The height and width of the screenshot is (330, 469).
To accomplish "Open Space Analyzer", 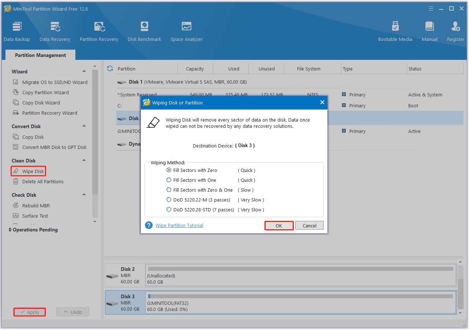I will click(x=186, y=31).
